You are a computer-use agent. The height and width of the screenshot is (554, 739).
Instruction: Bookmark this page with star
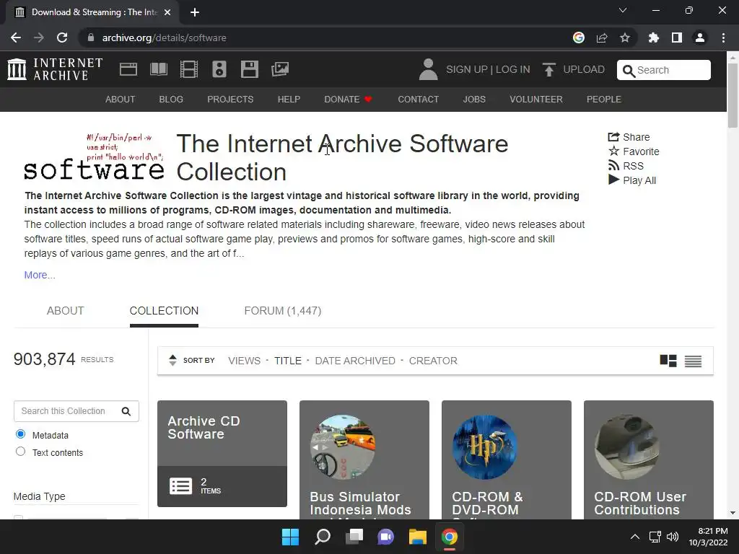[624, 38]
